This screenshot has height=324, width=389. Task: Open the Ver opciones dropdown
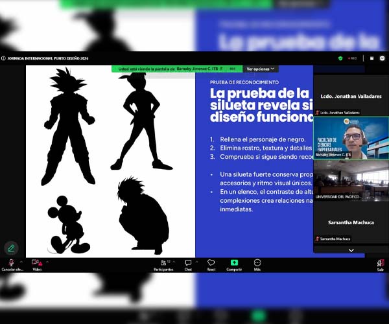[x=261, y=69]
